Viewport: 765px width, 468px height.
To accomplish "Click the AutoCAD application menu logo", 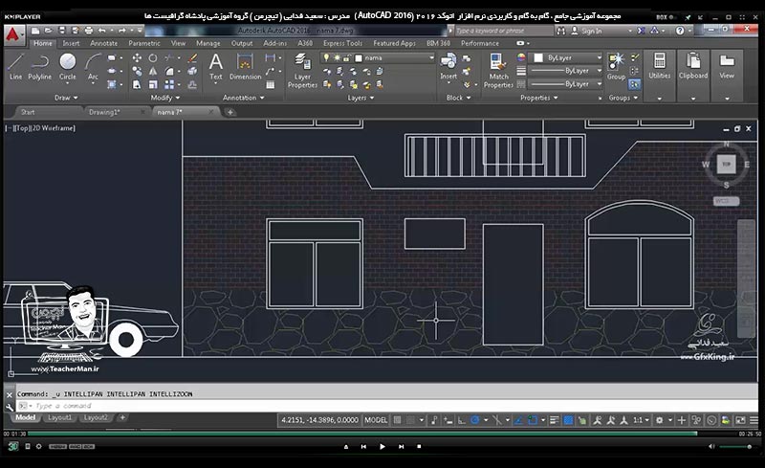I will coord(13,35).
